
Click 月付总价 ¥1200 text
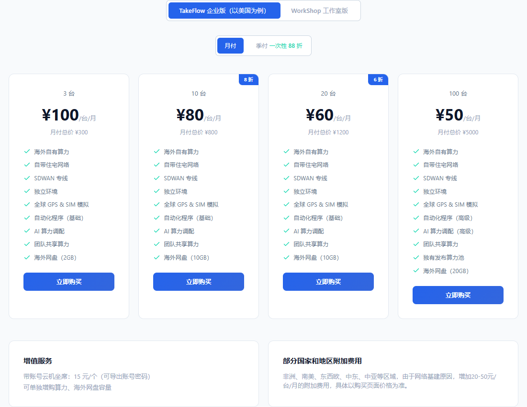328,132
